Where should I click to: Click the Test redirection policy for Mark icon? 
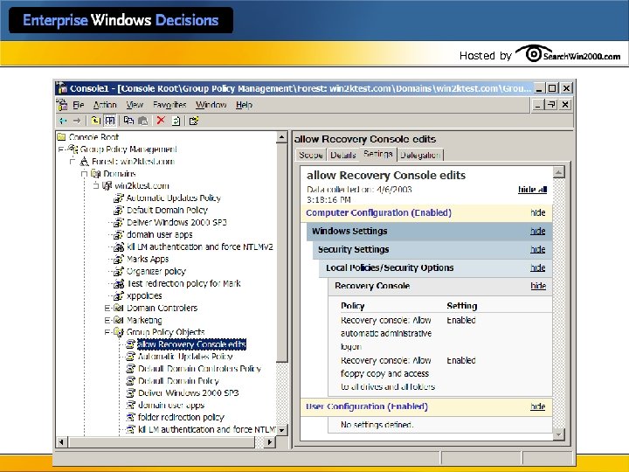click(118, 284)
